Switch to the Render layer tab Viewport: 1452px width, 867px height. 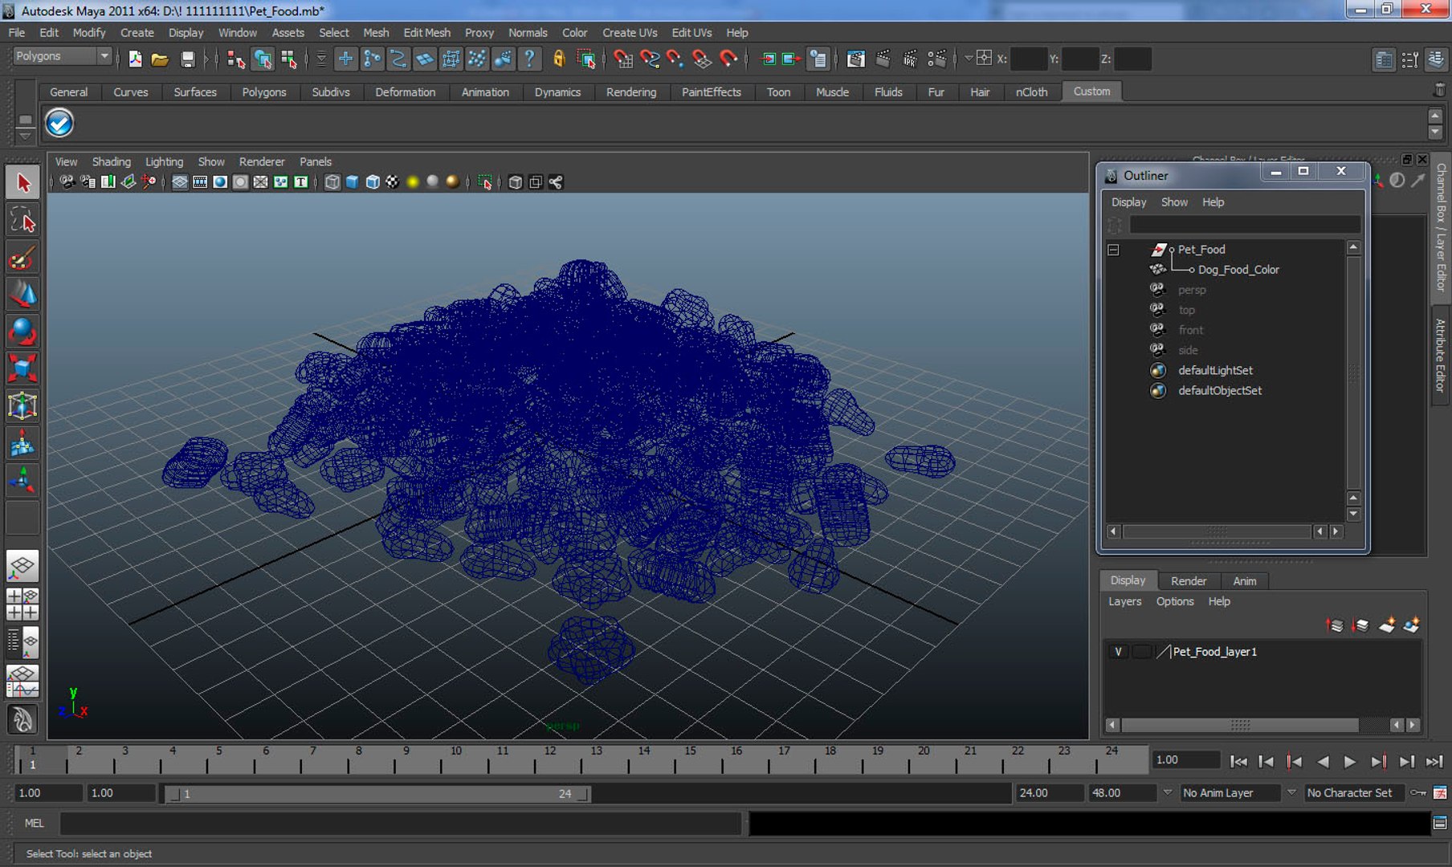[1189, 580]
